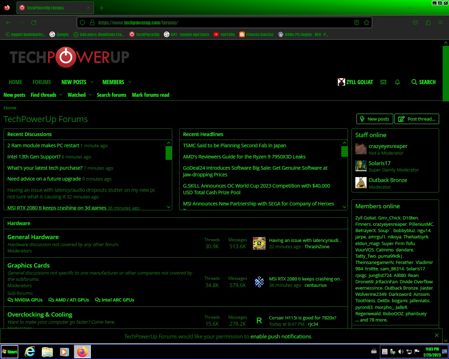Open the YouTube bookmark
The width and height of the screenshot is (449, 359).
(224, 34)
